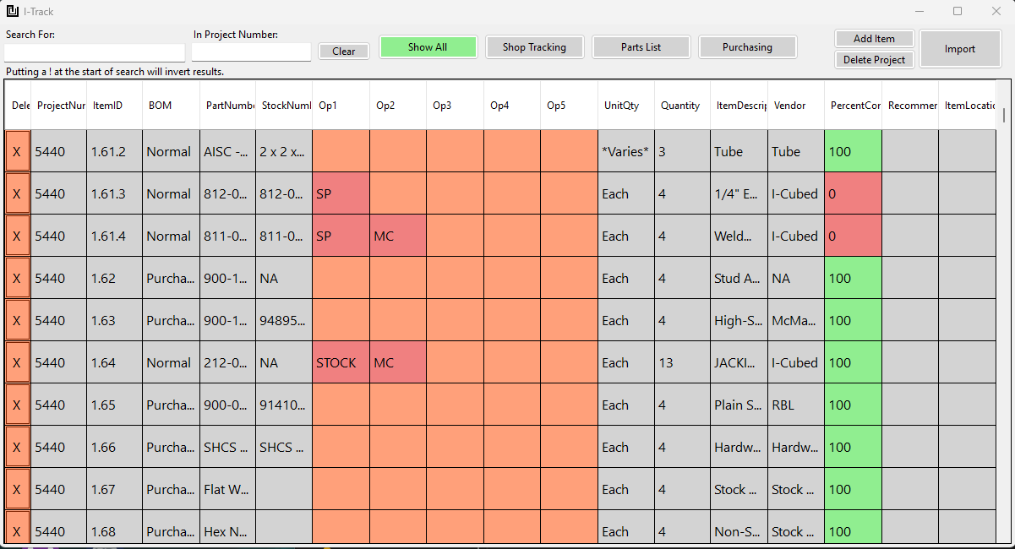Click Delete Project
The height and width of the screenshot is (549, 1015).
(x=874, y=59)
